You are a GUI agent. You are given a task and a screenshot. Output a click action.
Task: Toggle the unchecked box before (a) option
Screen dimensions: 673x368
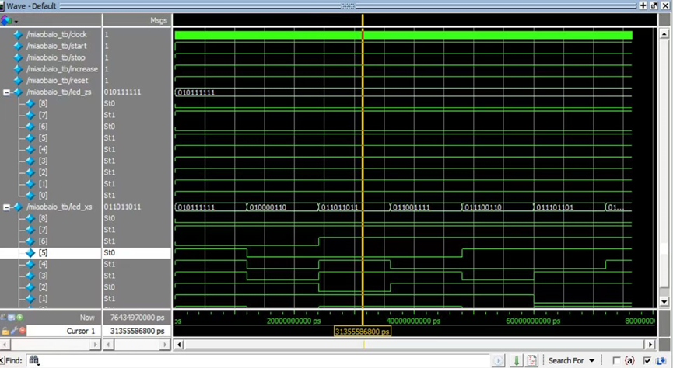(x=617, y=360)
